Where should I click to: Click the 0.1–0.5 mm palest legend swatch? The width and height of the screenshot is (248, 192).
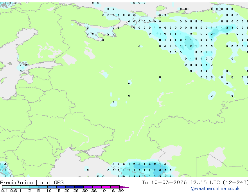7,187
